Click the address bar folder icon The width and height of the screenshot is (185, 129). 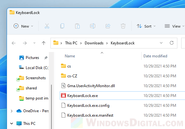56,43
